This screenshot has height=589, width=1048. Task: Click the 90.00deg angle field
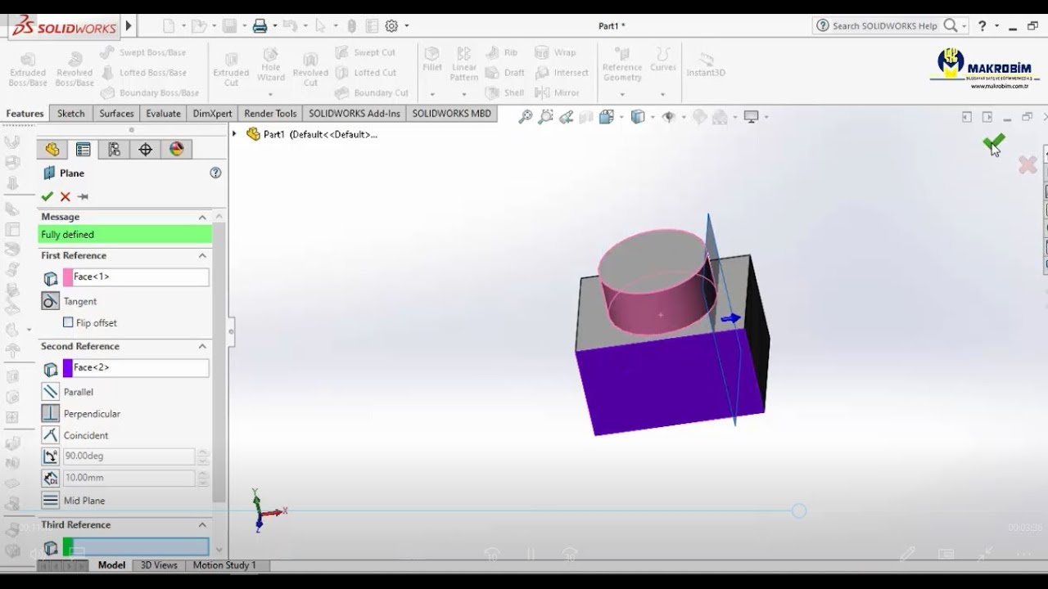(x=129, y=456)
